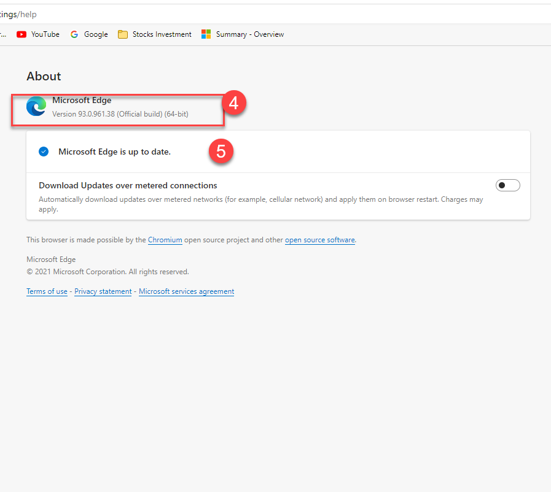
Task: Open the Summary - Overview bookmark
Action: point(243,34)
